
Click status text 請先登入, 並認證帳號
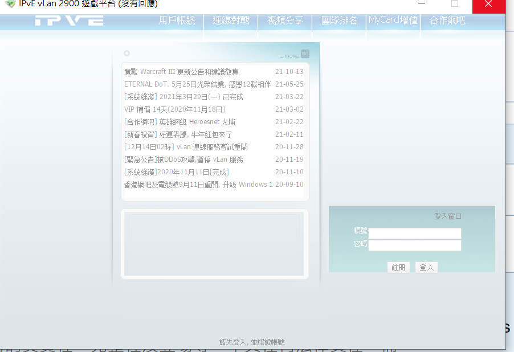pos(252,342)
